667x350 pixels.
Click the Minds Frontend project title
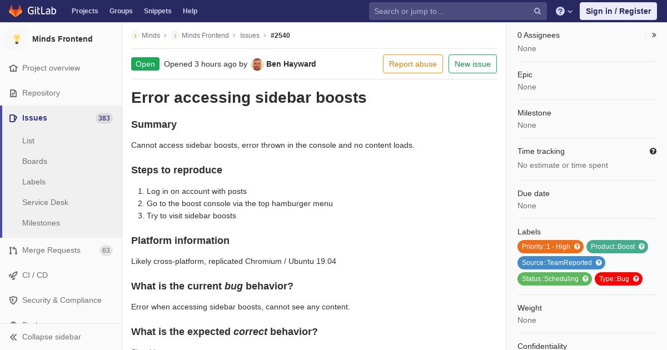click(x=62, y=39)
